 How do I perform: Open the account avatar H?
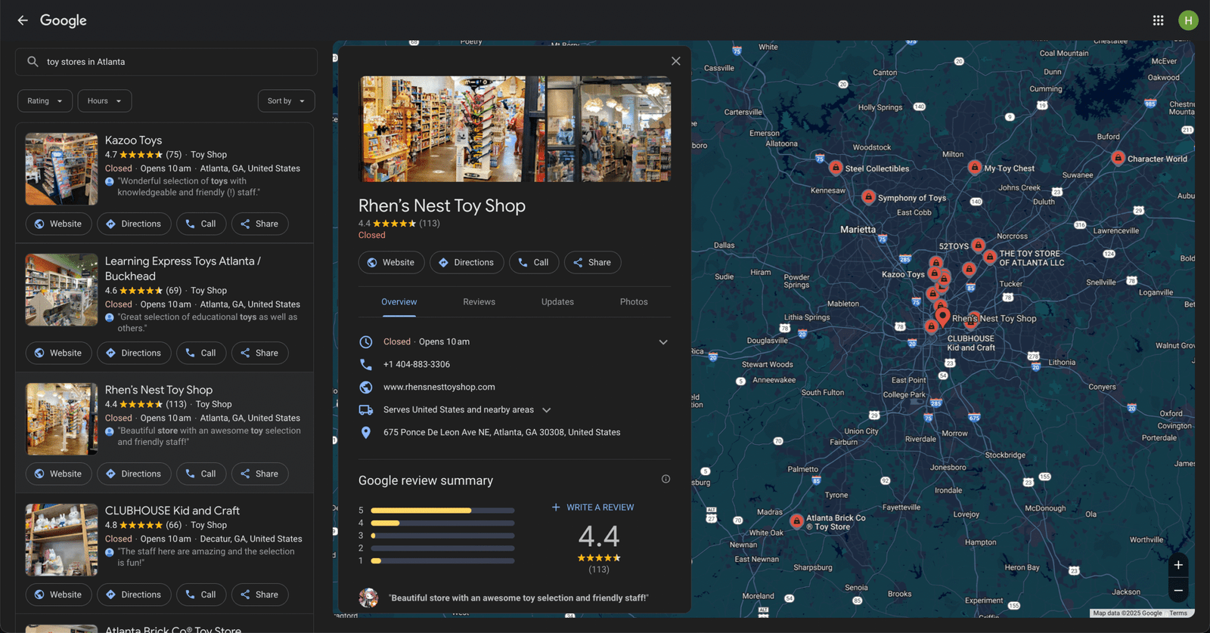[x=1188, y=20]
